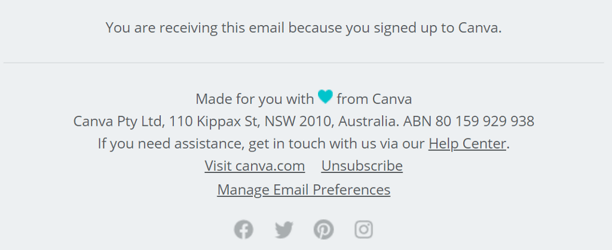Open the Facebook social icon
This screenshot has height=250, width=612.
click(x=243, y=229)
